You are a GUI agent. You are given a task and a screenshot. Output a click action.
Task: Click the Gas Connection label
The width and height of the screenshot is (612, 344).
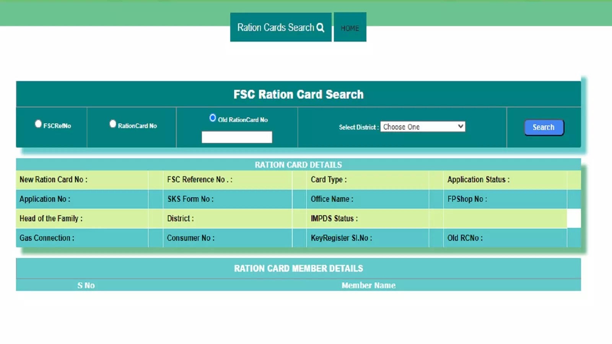tap(47, 238)
